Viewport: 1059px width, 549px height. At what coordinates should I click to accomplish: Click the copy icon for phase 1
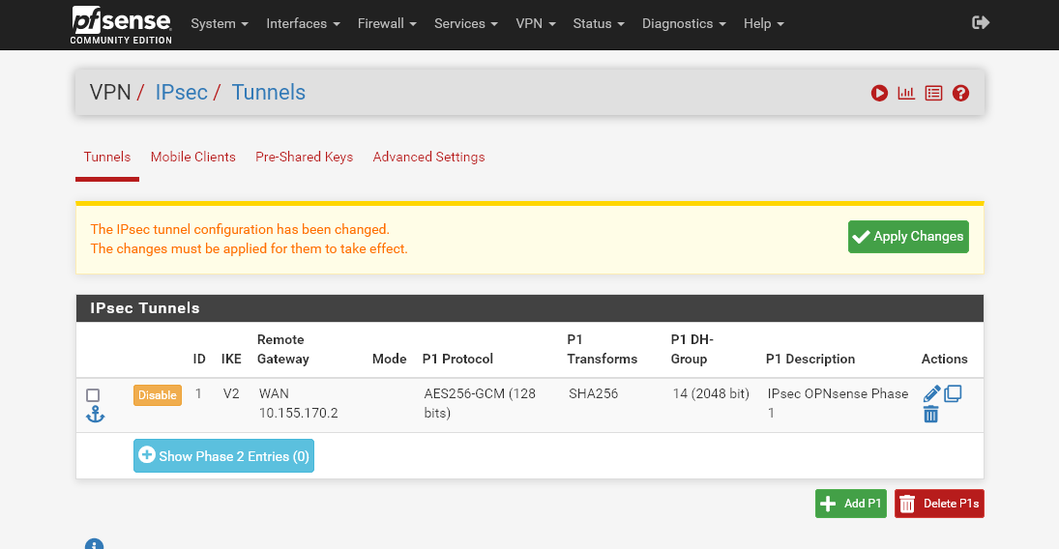point(953,393)
